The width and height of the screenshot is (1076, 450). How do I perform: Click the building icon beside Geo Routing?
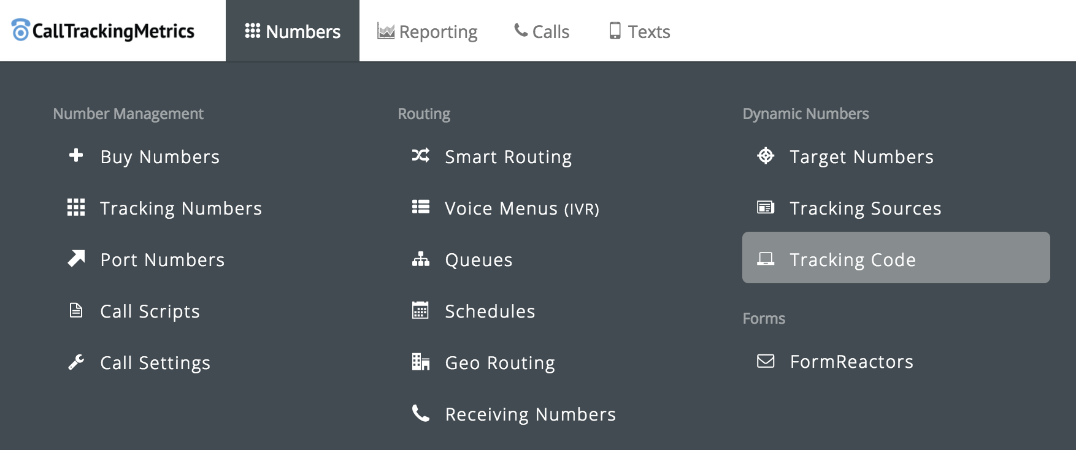point(421,362)
